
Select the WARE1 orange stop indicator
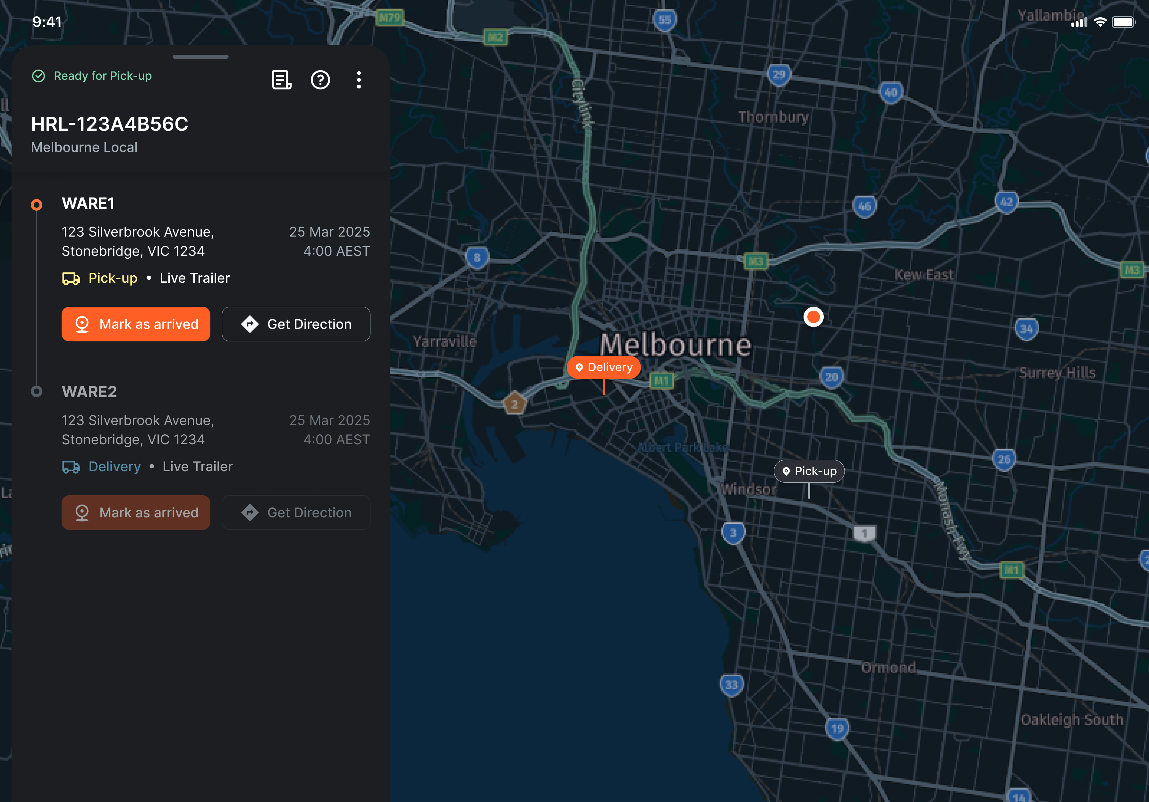[37, 205]
